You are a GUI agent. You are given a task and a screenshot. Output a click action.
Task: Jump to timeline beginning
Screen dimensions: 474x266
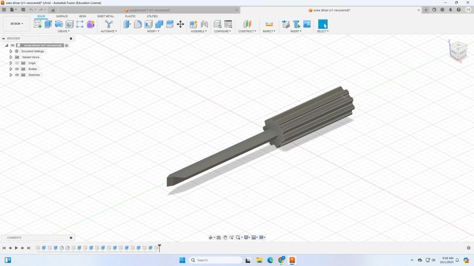click(x=4, y=248)
